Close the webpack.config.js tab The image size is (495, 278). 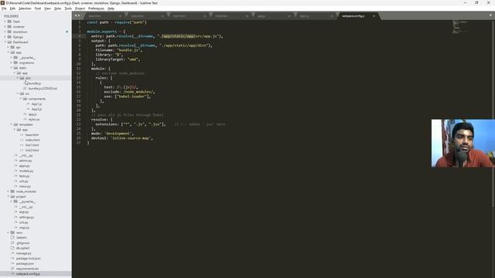(374, 15)
